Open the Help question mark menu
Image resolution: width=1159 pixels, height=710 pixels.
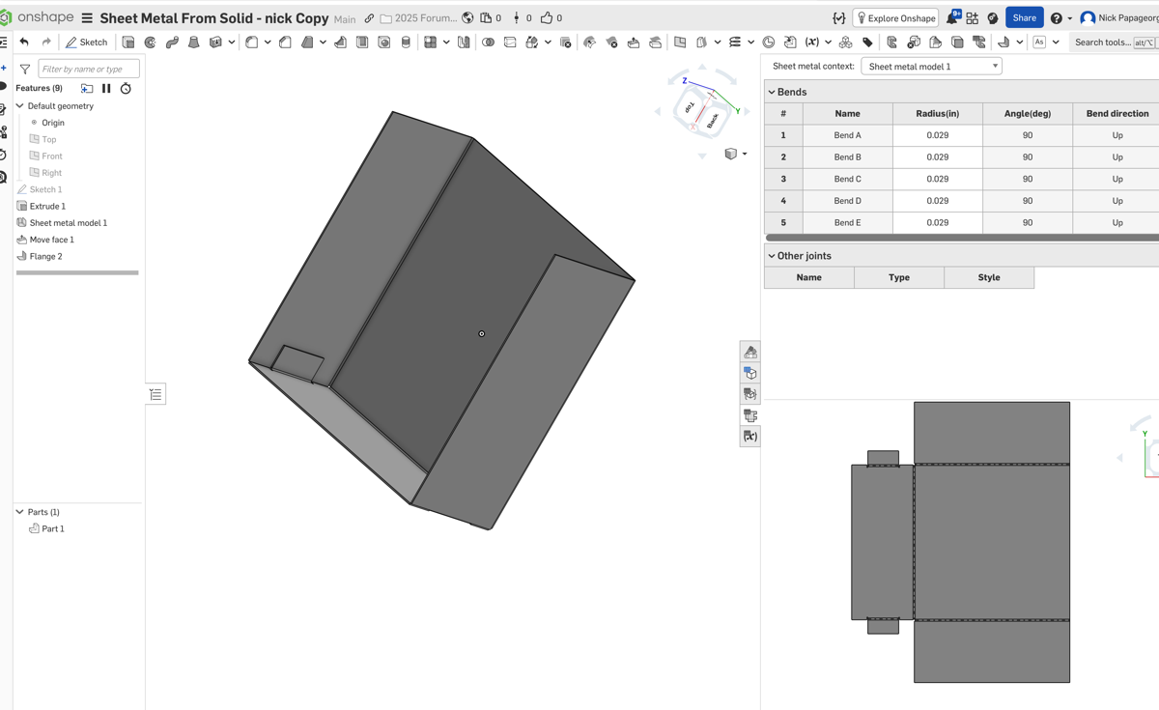(x=1060, y=18)
